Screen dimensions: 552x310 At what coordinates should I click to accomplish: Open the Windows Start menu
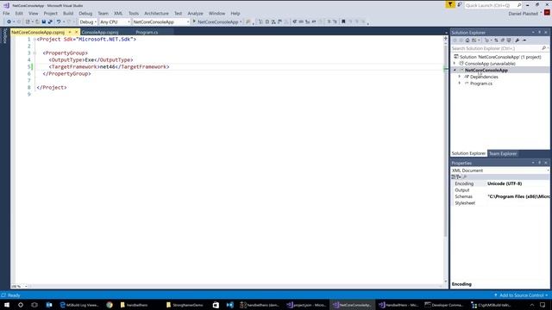(7, 305)
